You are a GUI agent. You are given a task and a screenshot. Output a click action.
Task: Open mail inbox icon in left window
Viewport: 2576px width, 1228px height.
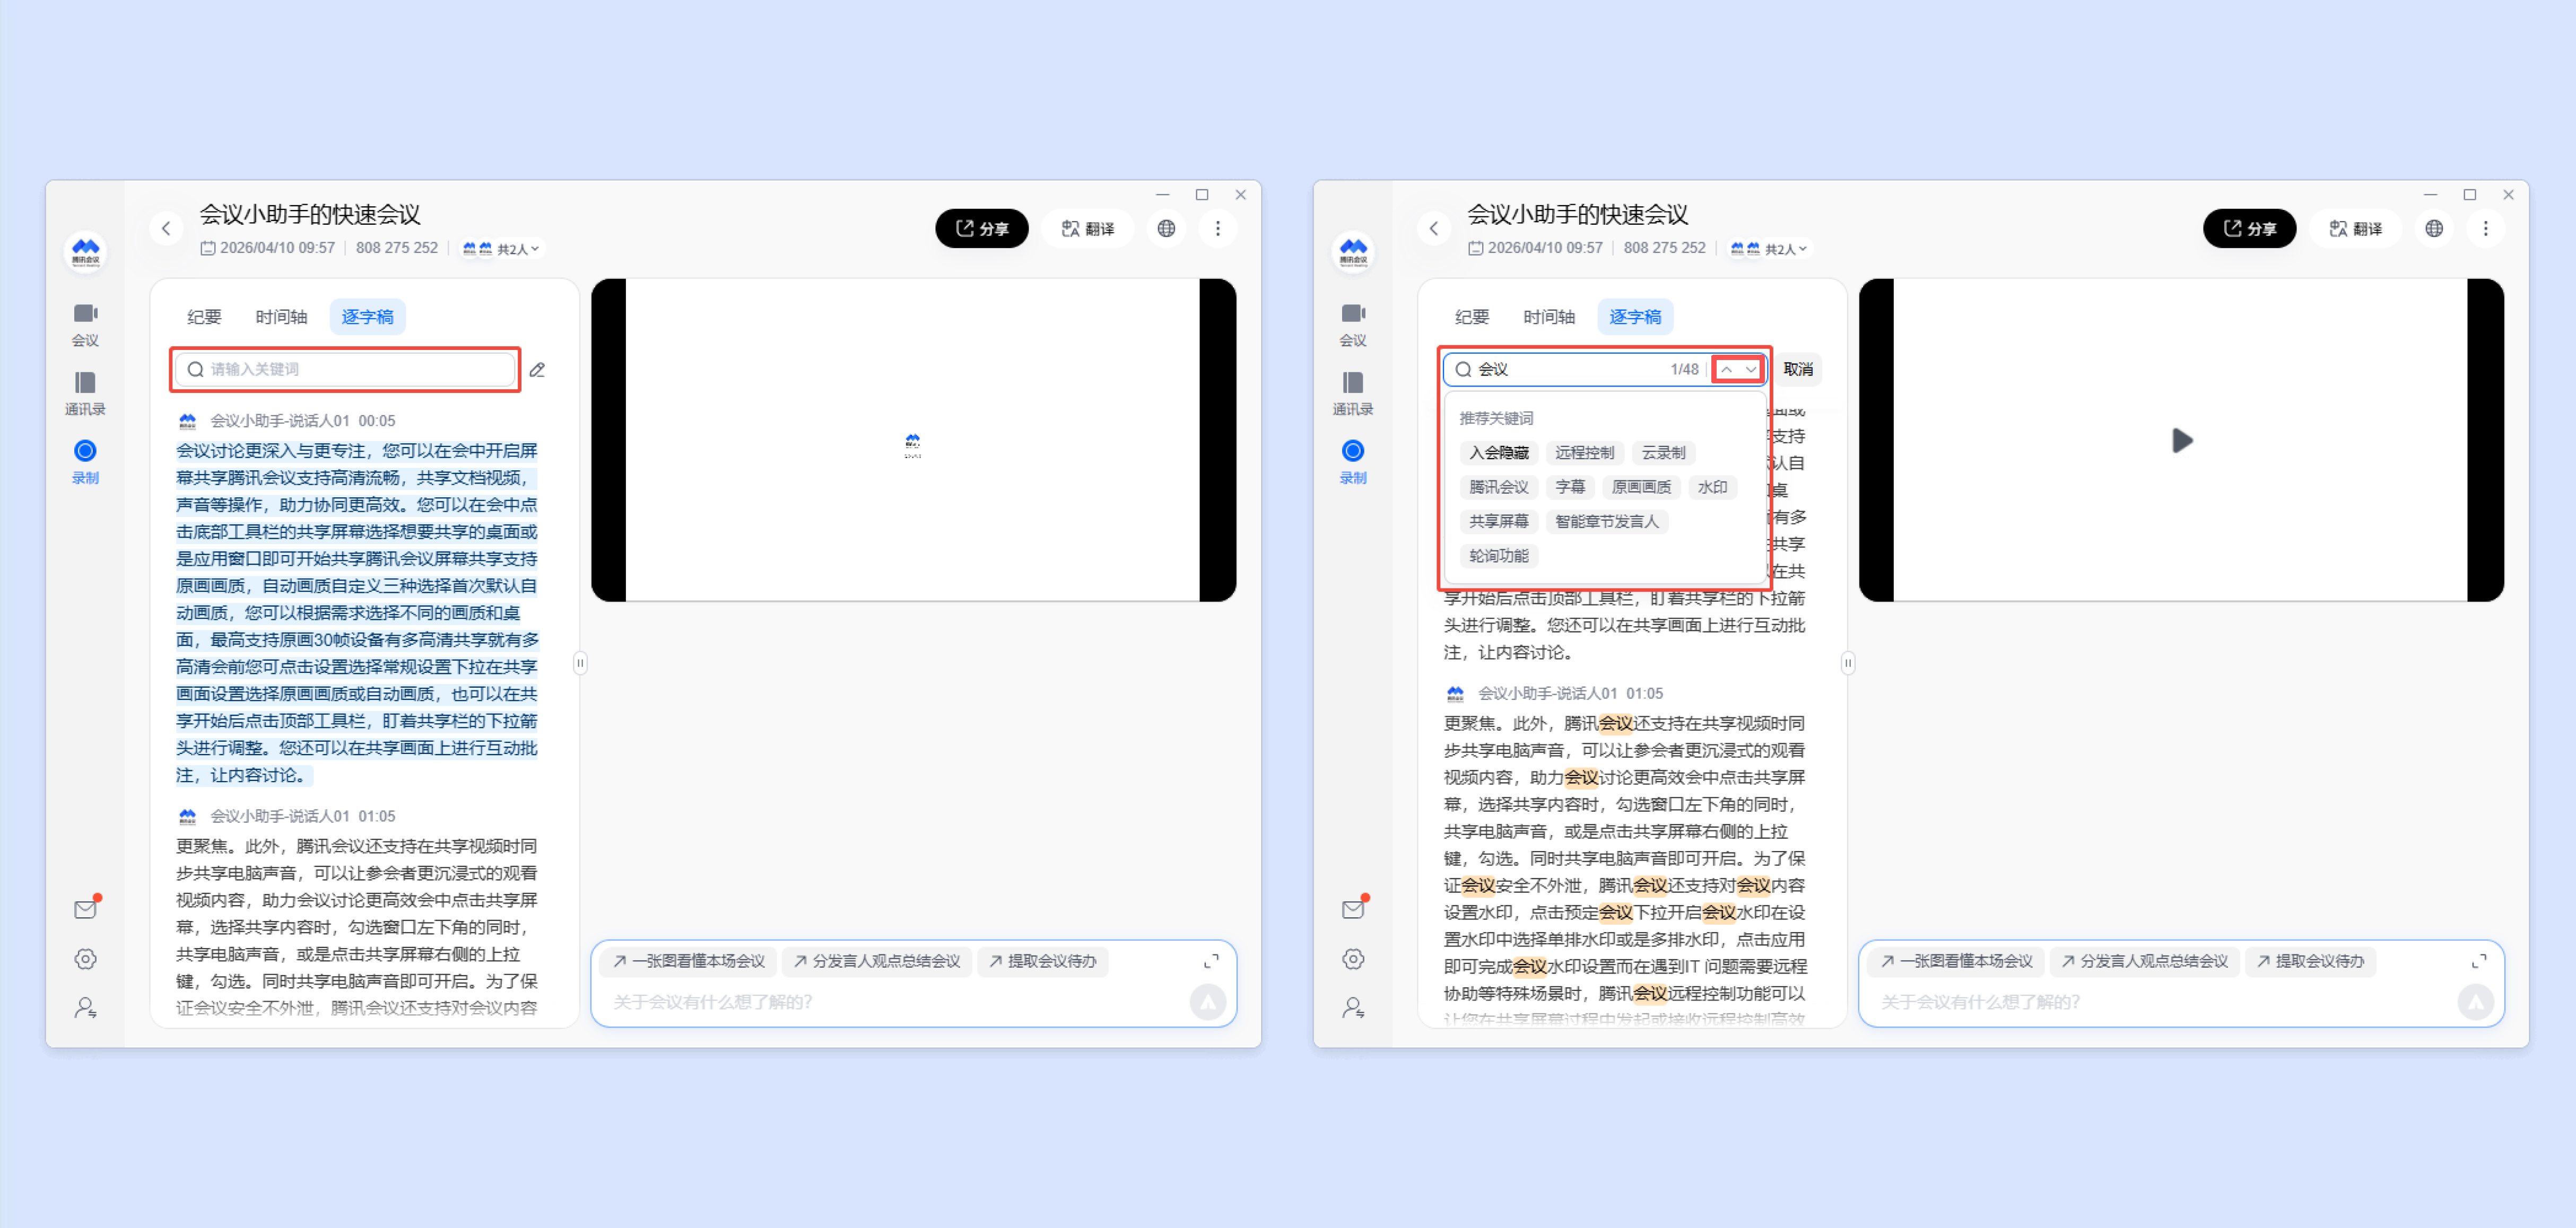coord(86,908)
